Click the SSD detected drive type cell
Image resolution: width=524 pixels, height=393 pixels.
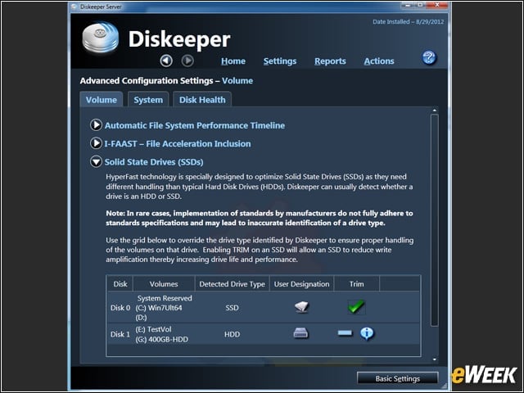click(x=232, y=308)
